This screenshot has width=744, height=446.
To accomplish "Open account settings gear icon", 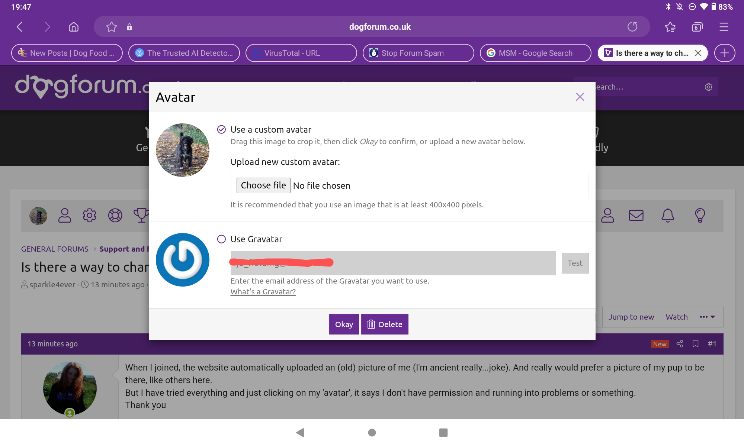I will tap(90, 215).
